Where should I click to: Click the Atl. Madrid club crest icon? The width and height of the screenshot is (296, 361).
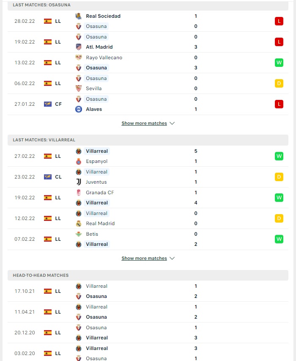pyautogui.click(x=78, y=47)
